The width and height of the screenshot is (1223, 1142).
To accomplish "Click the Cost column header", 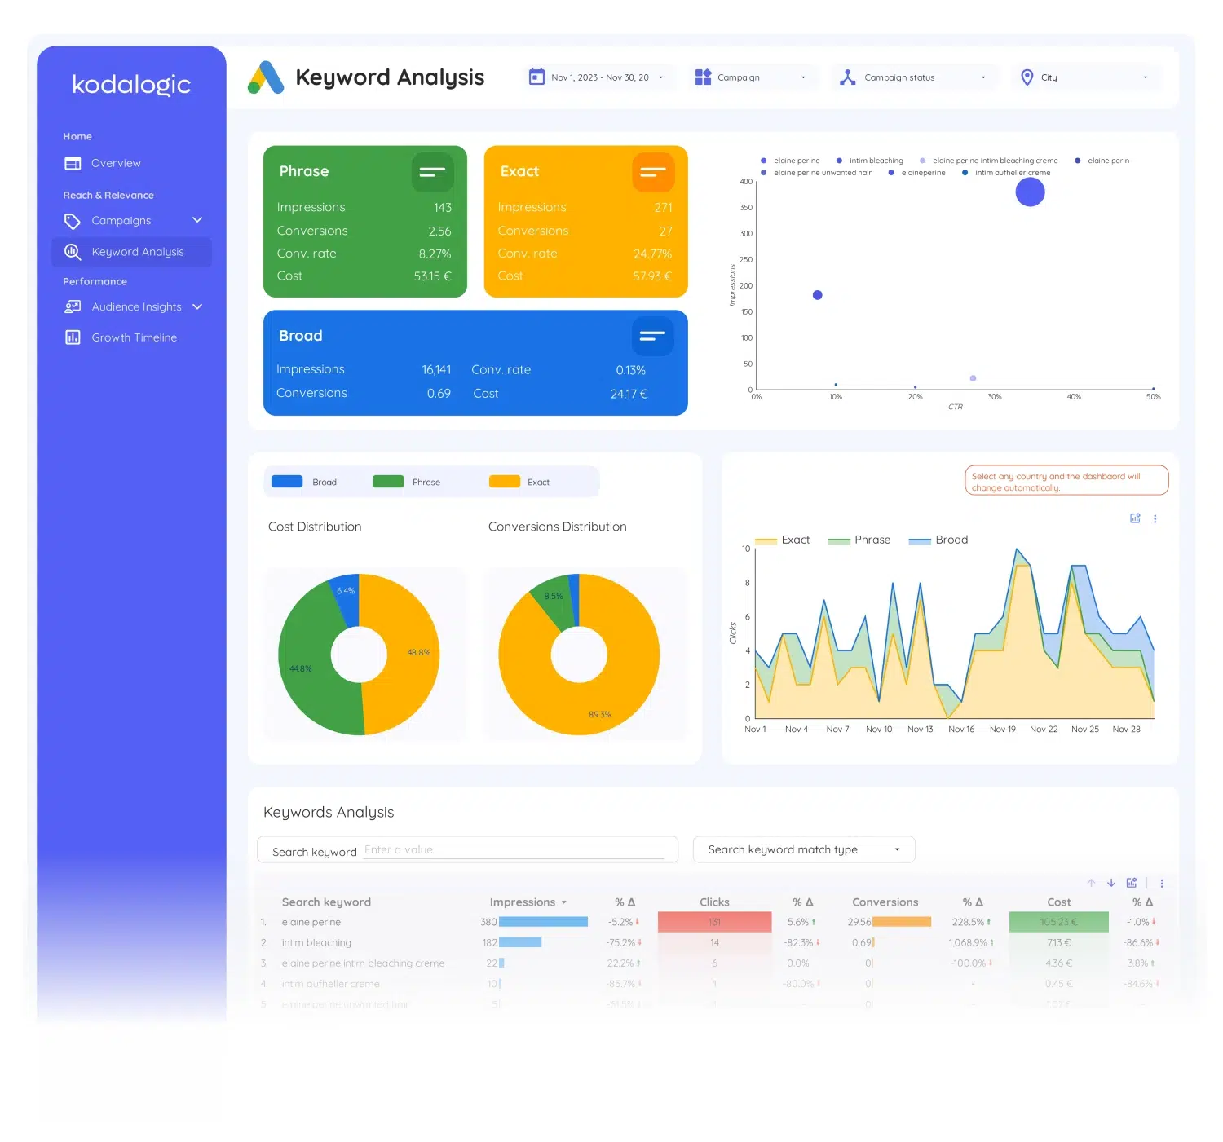I will coord(1059,902).
